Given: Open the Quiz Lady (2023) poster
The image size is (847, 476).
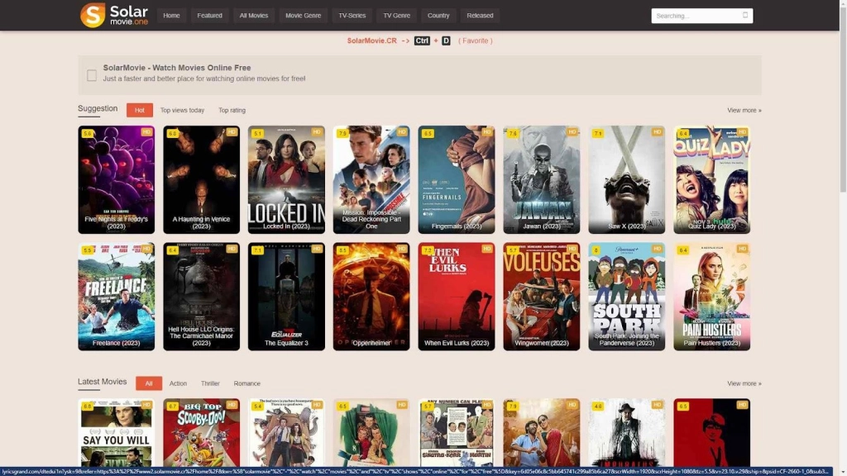Looking at the screenshot, I should click(x=712, y=179).
